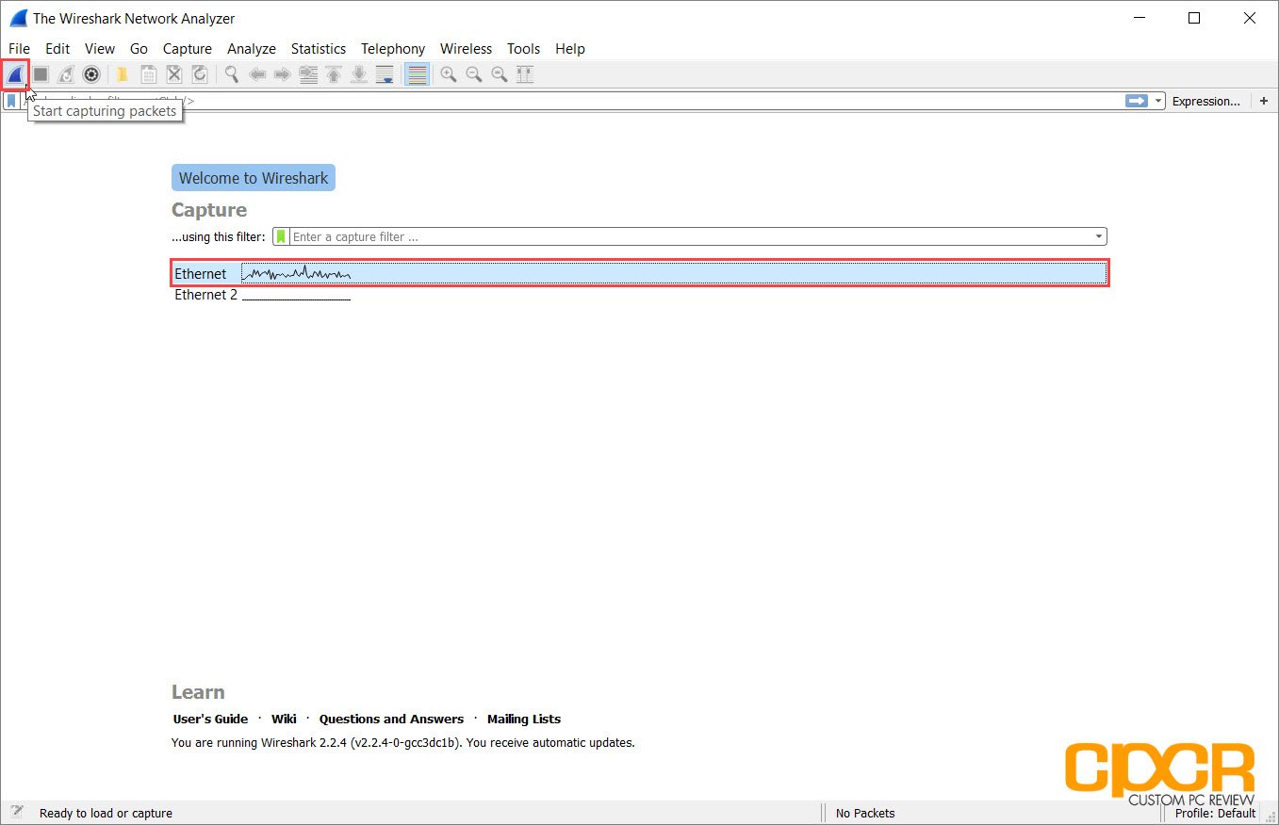Open the Analyze menu
The image size is (1279, 825).
[x=252, y=49]
